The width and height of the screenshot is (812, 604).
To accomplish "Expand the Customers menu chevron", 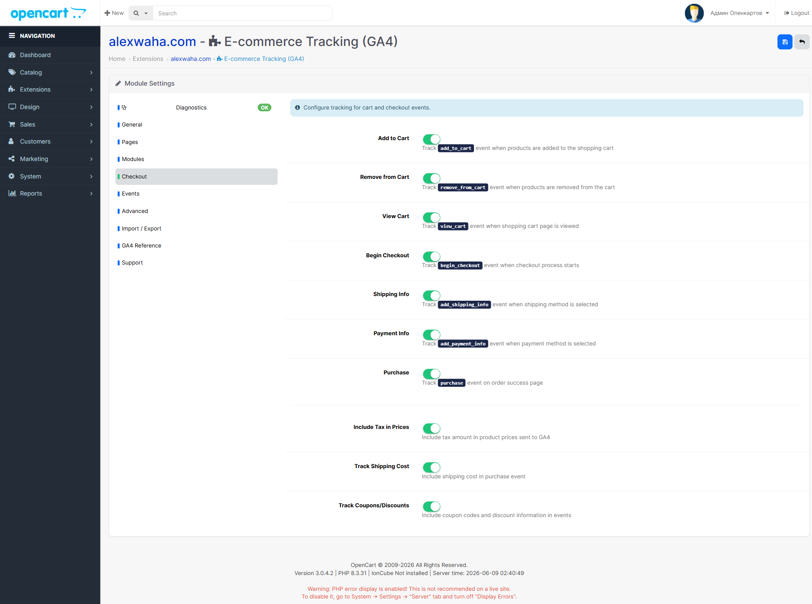I will [91, 141].
